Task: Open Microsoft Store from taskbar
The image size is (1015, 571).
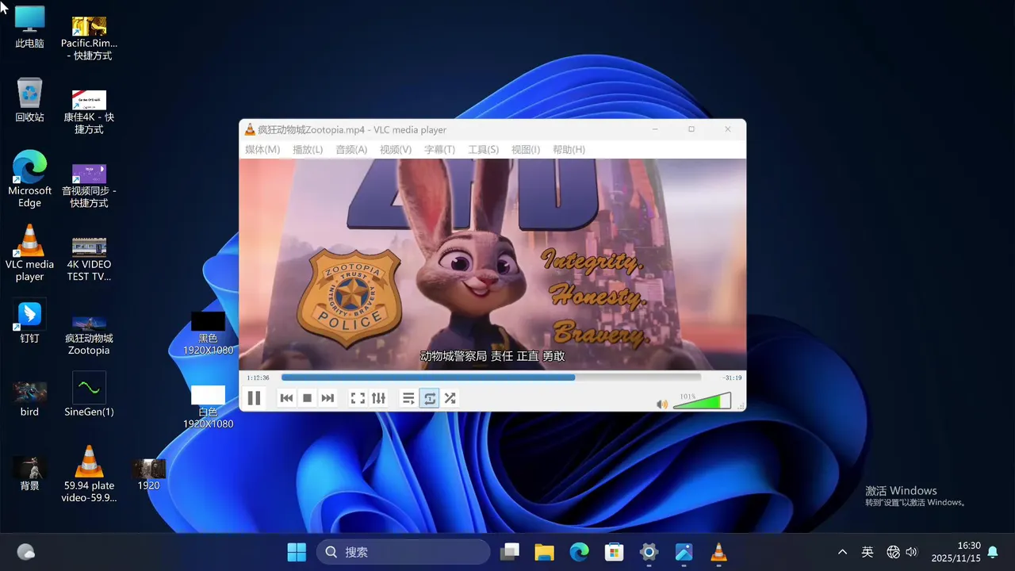Action: click(x=614, y=552)
